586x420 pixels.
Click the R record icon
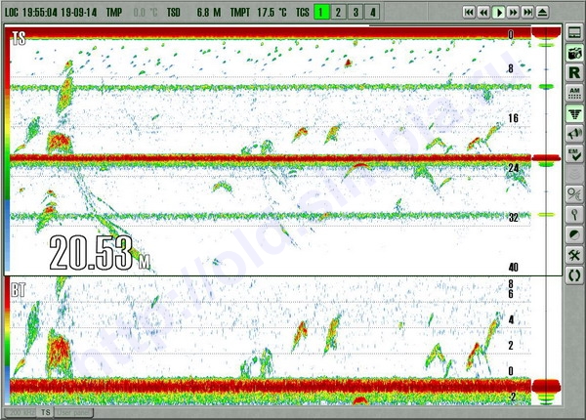point(575,72)
